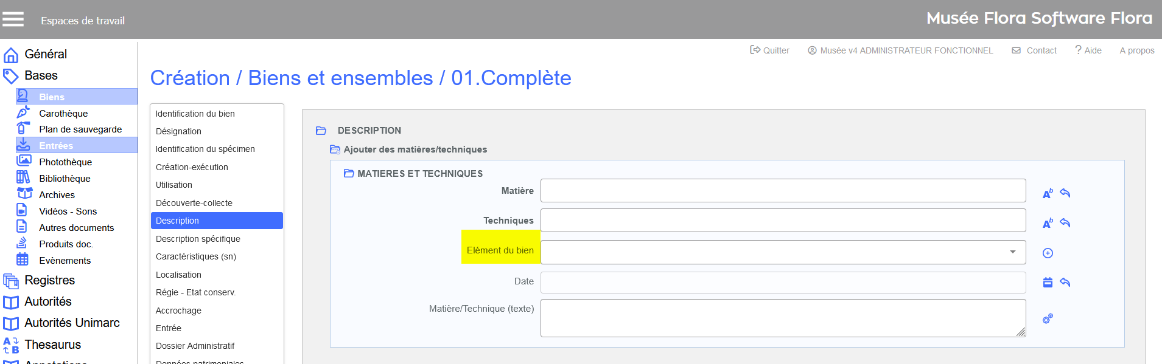Go to Création-exécution section
This screenshot has width=1162, height=364.
[x=192, y=167]
